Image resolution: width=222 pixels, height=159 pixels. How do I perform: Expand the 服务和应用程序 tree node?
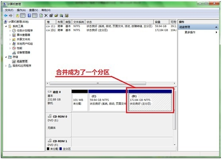point(6,66)
